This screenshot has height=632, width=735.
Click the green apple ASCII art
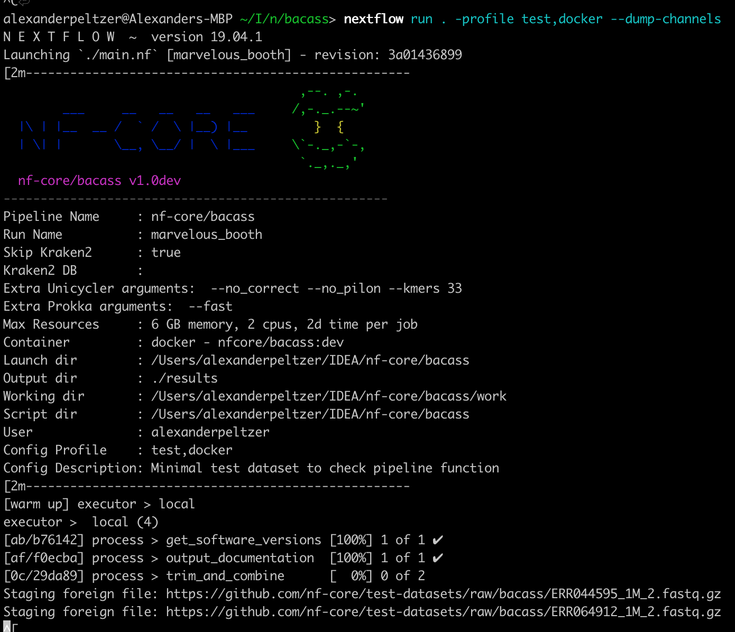(x=328, y=129)
